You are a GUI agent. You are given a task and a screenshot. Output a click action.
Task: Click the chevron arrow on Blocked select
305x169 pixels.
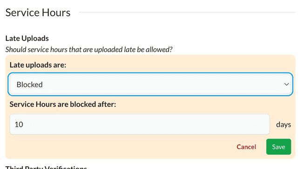pyautogui.click(x=286, y=84)
